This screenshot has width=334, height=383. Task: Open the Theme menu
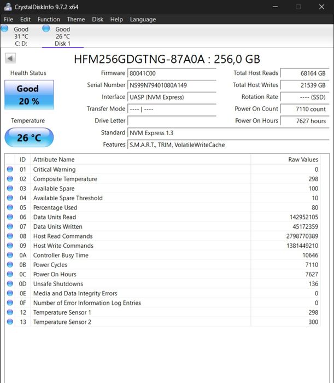coord(76,19)
